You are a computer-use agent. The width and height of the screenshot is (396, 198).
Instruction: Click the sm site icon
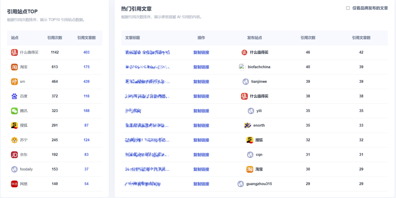pyautogui.click(x=14, y=81)
